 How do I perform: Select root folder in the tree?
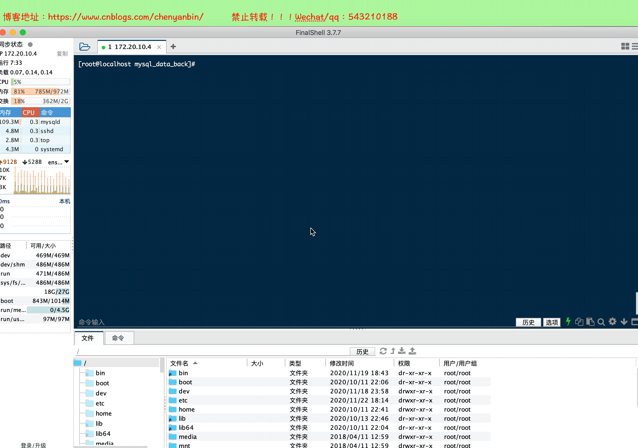117,363
